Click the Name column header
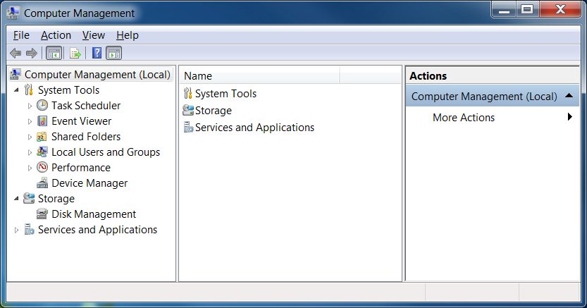Viewport: 587px width, 308px height. (x=259, y=76)
